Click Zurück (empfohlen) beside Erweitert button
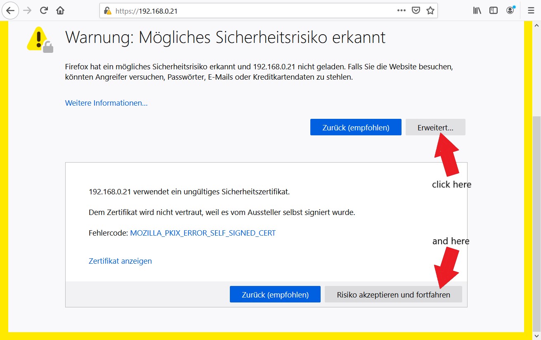This screenshot has width=541, height=340. pos(356,127)
